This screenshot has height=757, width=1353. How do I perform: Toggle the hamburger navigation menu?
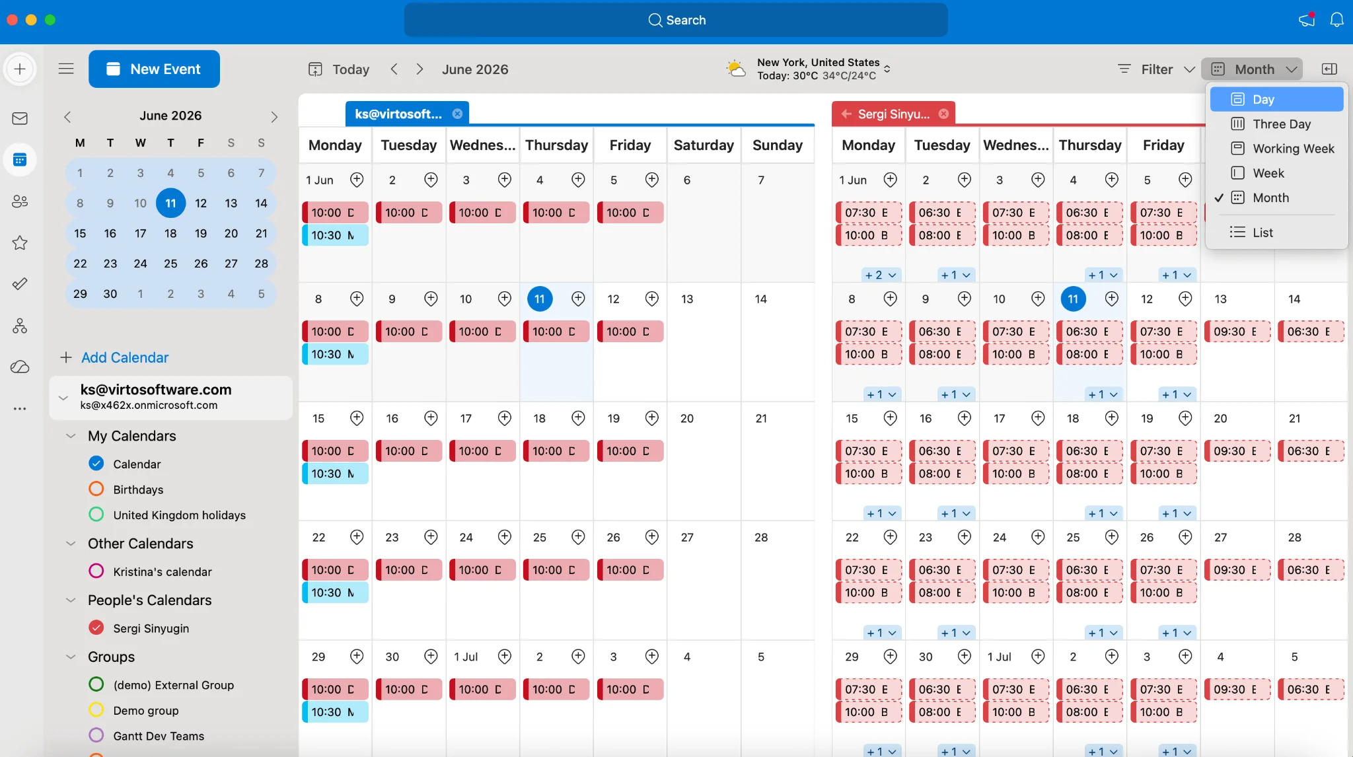click(66, 69)
